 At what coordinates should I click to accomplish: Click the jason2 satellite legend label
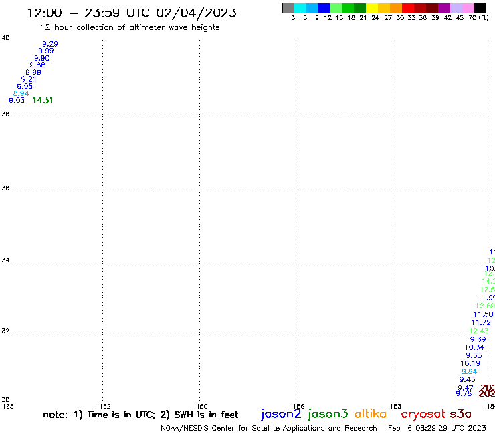tap(281, 414)
